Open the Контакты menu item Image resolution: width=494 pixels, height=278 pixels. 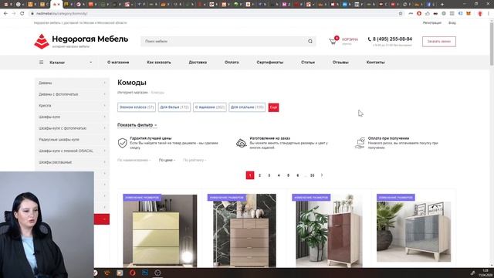point(376,63)
